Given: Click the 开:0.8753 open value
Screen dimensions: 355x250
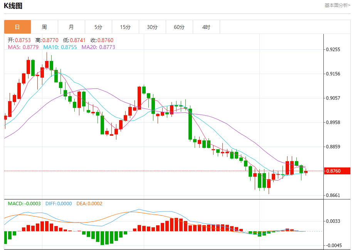Looking at the screenshot, I should (x=19, y=40).
